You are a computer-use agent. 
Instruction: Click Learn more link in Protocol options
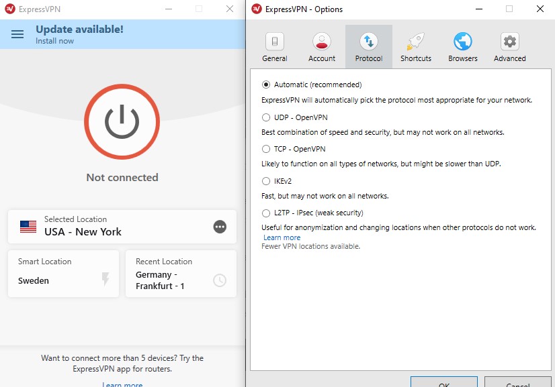click(282, 237)
